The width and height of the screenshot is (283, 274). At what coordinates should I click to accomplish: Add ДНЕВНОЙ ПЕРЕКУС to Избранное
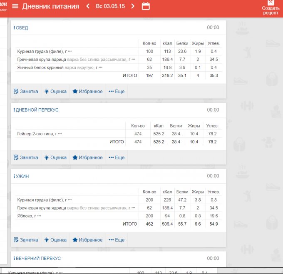click(87, 157)
